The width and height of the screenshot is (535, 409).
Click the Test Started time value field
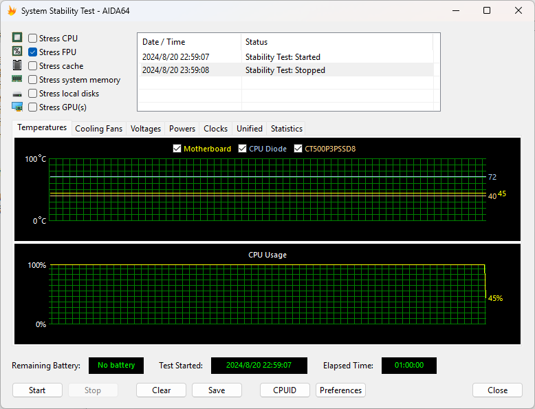pyautogui.click(x=259, y=365)
